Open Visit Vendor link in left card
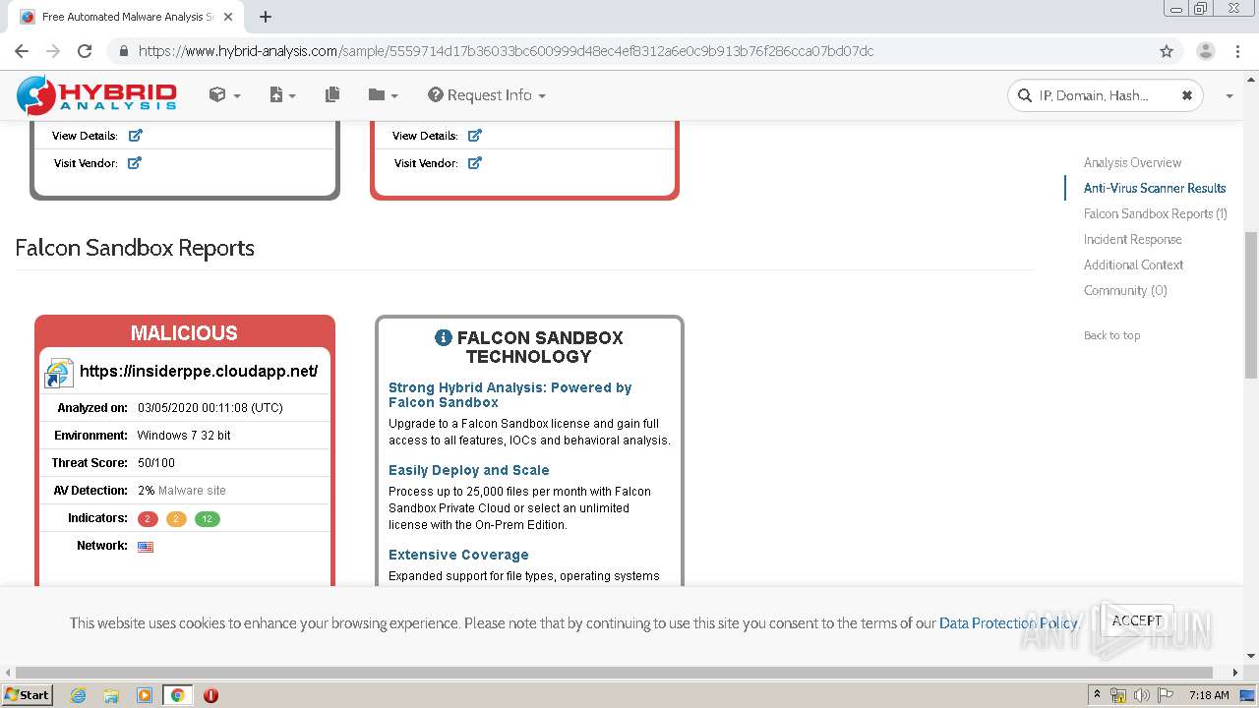The width and height of the screenshot is (1259, 708). coord(135,162)
